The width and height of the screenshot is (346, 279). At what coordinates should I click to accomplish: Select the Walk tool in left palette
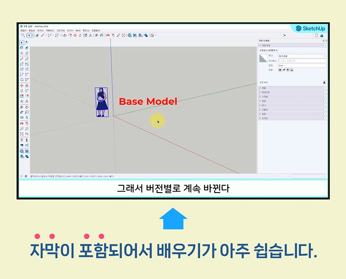coord(27,140)
